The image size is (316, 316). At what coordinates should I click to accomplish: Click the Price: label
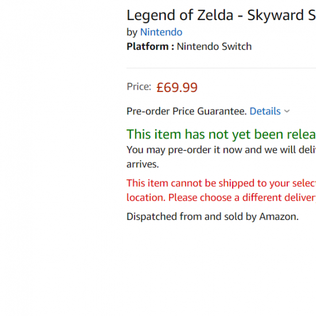(x=139, y=87)
